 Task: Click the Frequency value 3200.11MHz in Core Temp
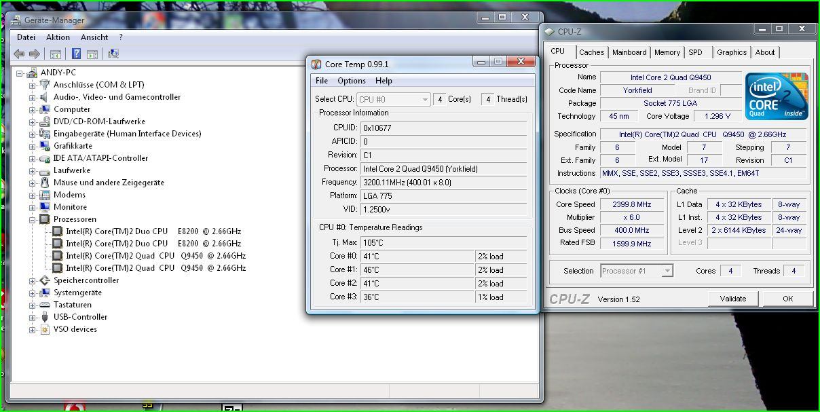click(444, 182)
